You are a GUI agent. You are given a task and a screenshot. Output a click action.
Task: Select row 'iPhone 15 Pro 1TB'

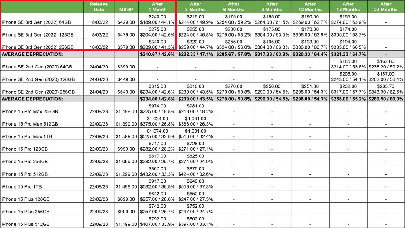pyautogui.click(x=202, y=184)
